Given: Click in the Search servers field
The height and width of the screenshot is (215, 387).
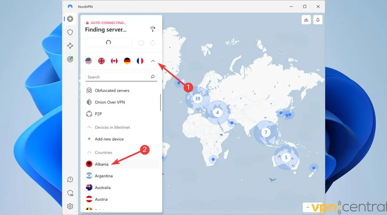Looking at the screenshot, I should click(121, 77).
